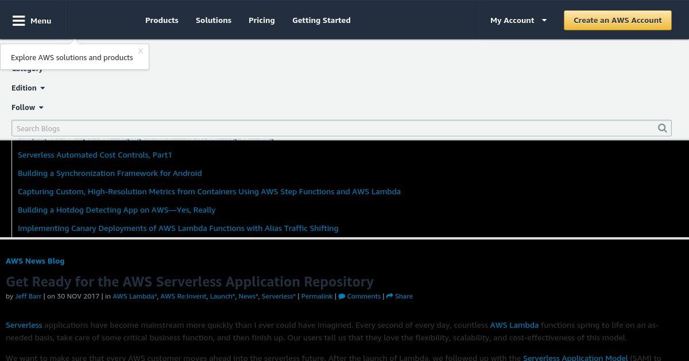Expand the Edition dropdown

click(x=28, y=88)
